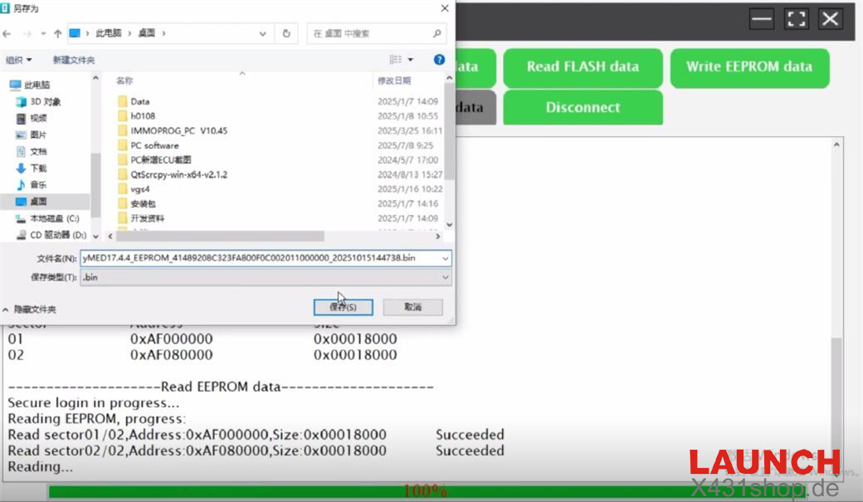Open the IMMOPROG_PC V10.45 folder

pos(178,130)
